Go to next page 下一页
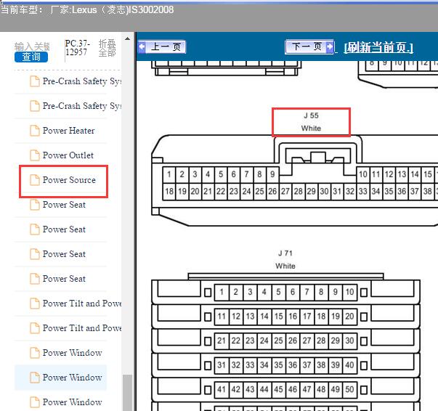This screenshot has height=411, width=438. click(309, 46)
